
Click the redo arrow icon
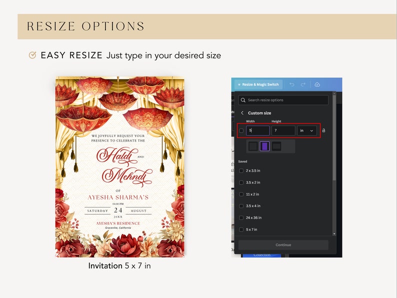303,84
